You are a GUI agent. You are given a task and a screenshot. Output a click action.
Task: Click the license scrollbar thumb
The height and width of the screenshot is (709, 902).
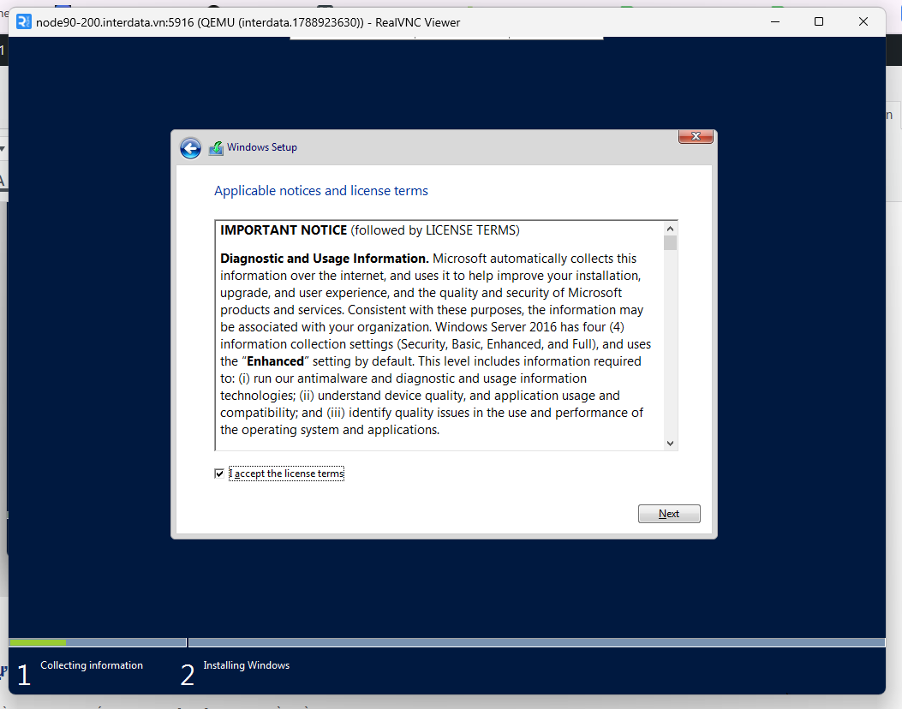tap(670, 242)
